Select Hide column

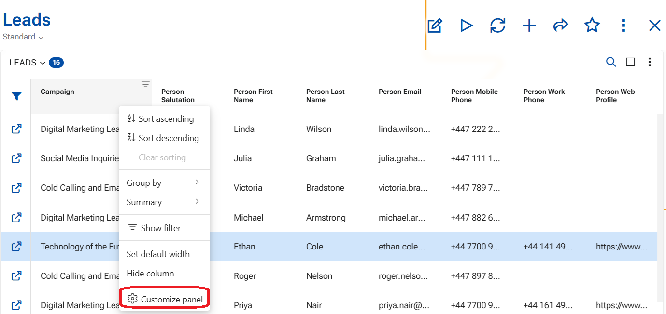164,274
